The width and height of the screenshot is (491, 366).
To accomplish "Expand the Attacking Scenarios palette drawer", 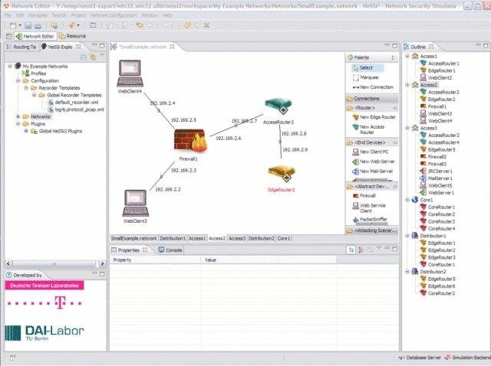I will coord(374,229).
